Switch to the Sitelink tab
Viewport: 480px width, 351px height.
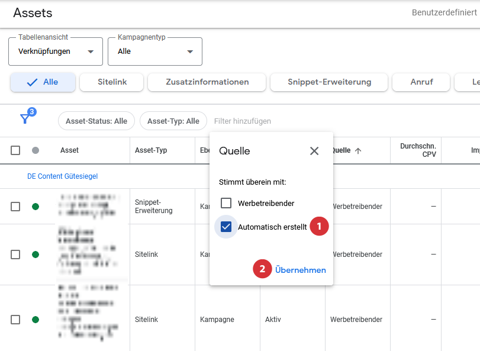(x=112, y=82)
